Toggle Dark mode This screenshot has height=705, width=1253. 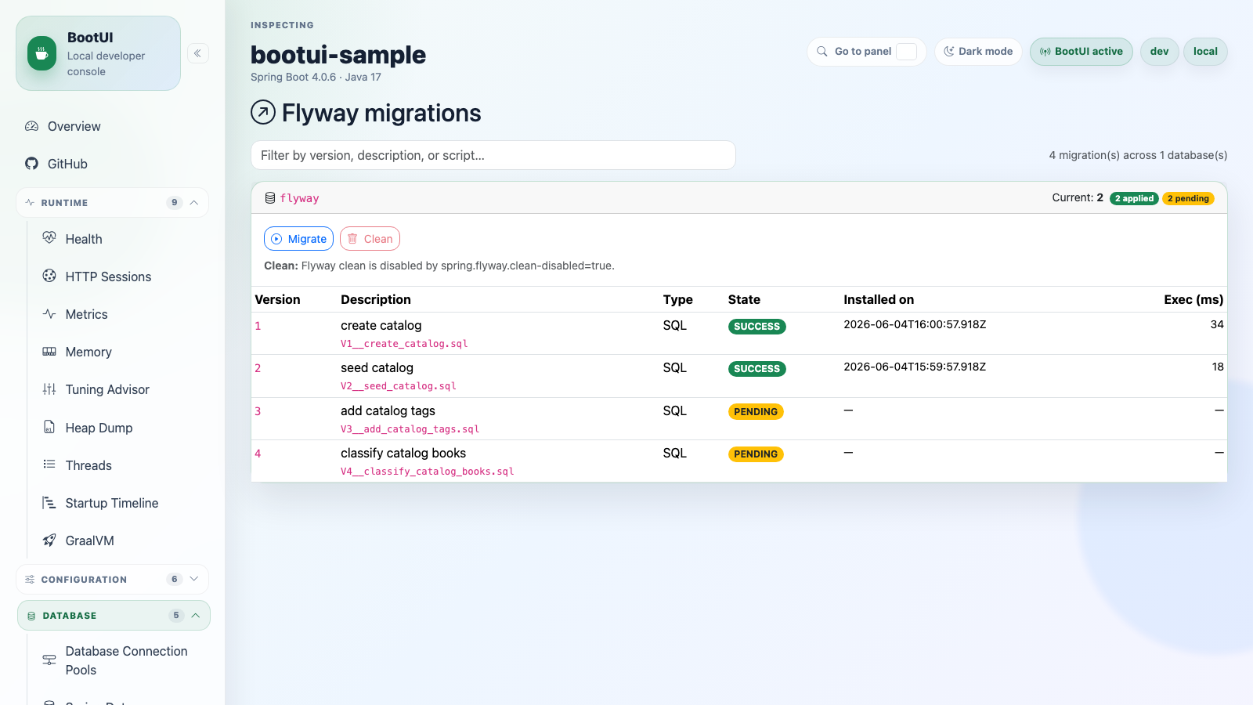click(978, 52)
